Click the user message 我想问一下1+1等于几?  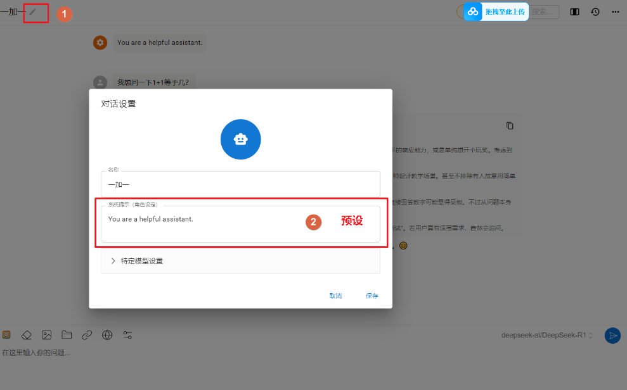153,82
